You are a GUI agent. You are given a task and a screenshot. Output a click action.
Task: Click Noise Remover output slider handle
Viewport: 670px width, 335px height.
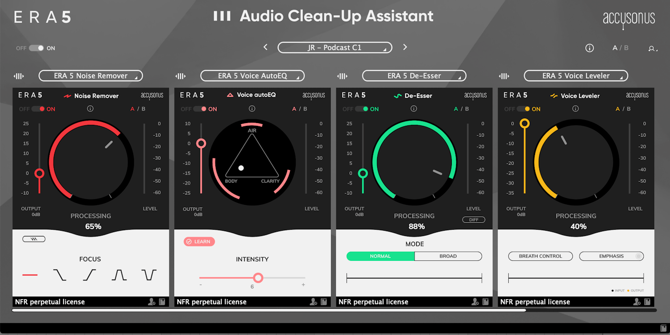pyautogui.click(x=39, y=173)
